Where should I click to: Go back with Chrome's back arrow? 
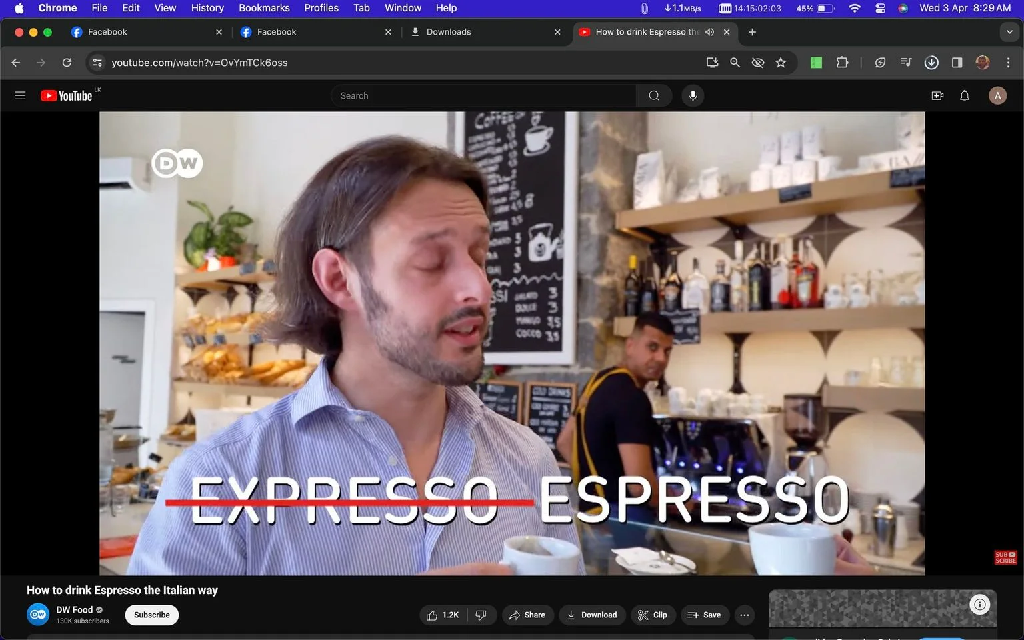pyautogui.click(x=16, y=63)
